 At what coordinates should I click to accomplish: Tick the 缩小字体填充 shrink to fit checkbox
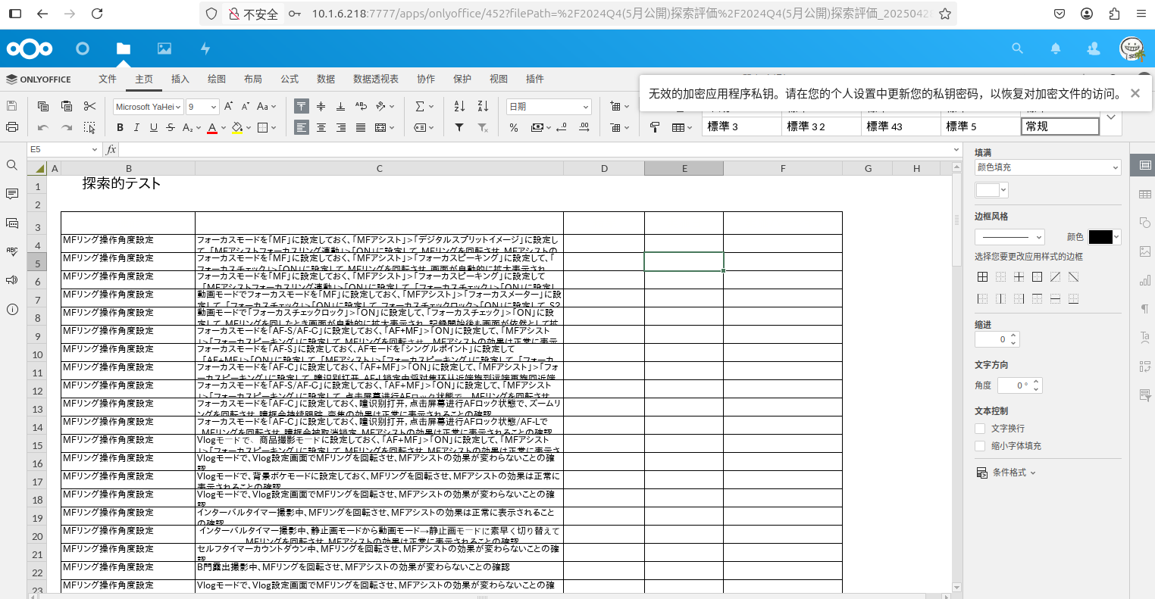coord(980,446)
